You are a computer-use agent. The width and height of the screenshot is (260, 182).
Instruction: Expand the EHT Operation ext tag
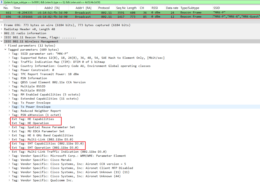(9, 148)
